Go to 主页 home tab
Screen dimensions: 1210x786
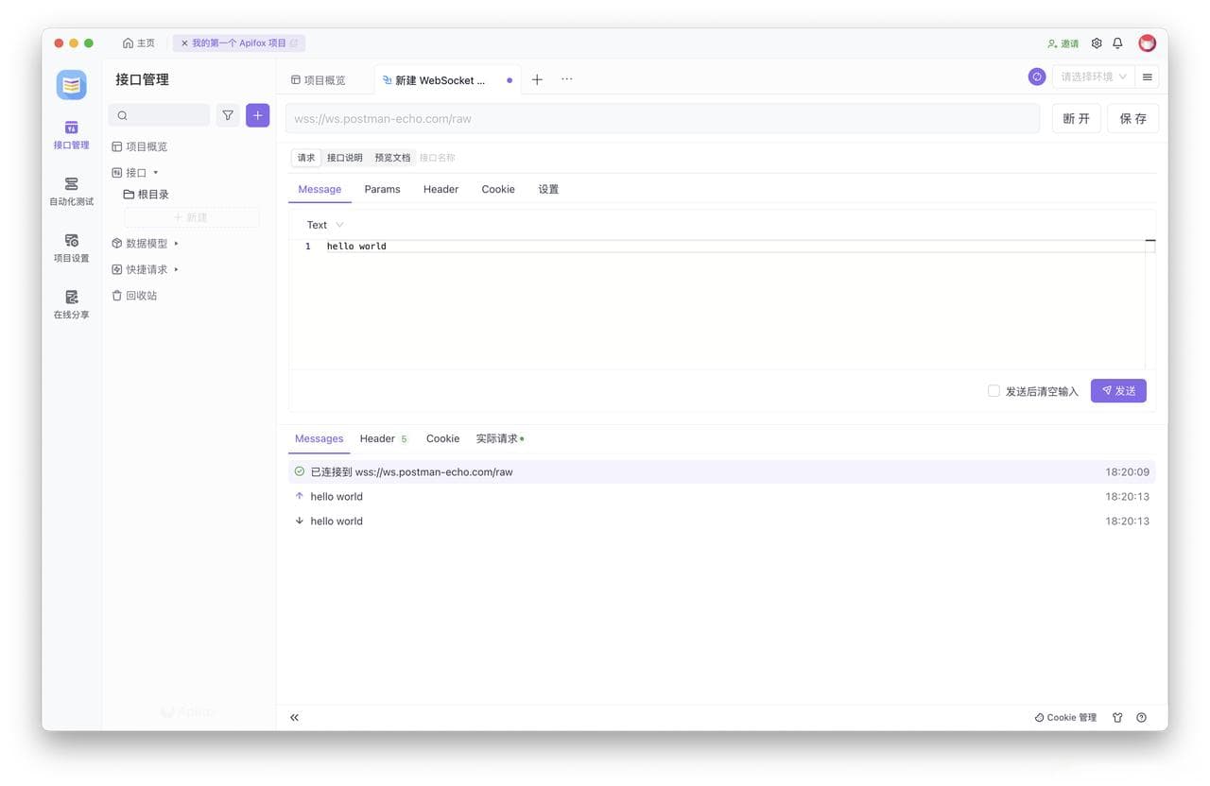[139, 43]
